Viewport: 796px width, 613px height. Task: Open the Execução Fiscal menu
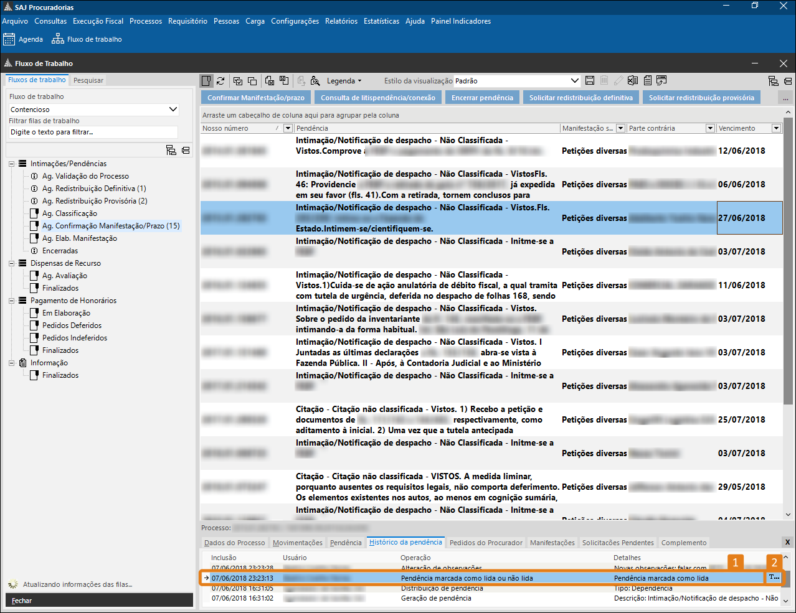98,21
